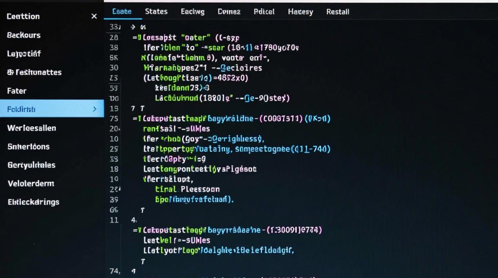Switch to the States tab
The image size is (498, 278).
[156, 11]
